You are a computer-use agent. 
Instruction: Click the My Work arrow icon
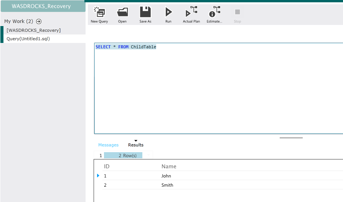39,21
